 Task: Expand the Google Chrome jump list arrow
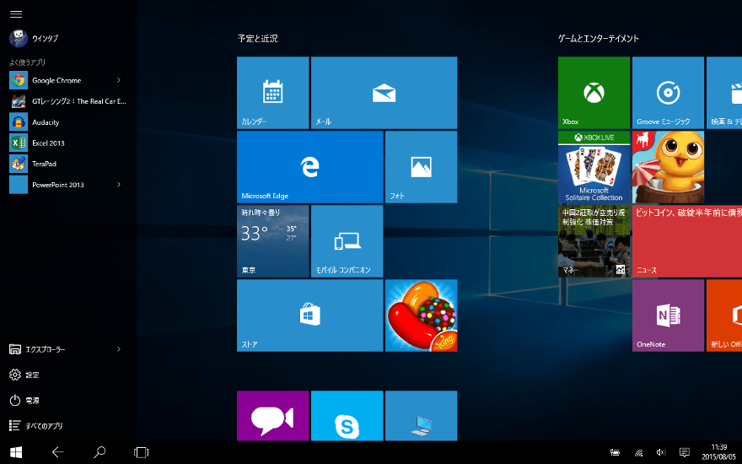point(119,80)
